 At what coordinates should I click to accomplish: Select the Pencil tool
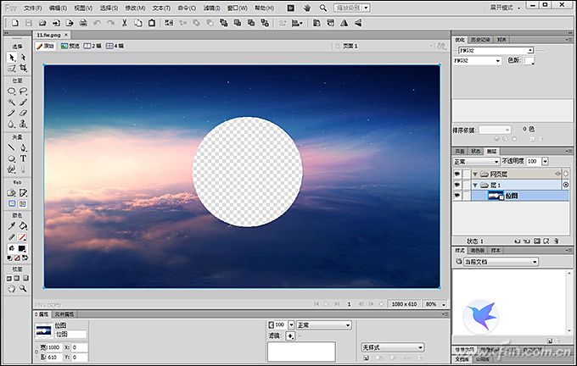pyautogui.click(x=12, y=114)
